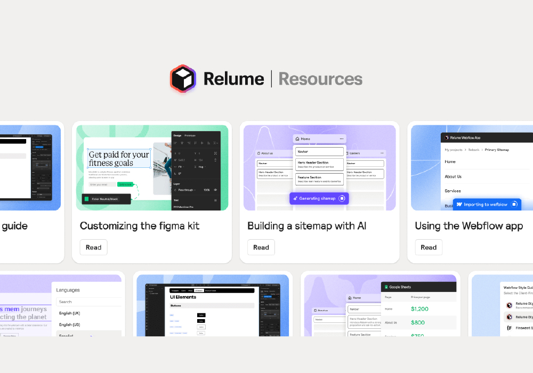Click Read under Using the Webflow app
The width and height of the screenshot is (533, 373).
429,247
